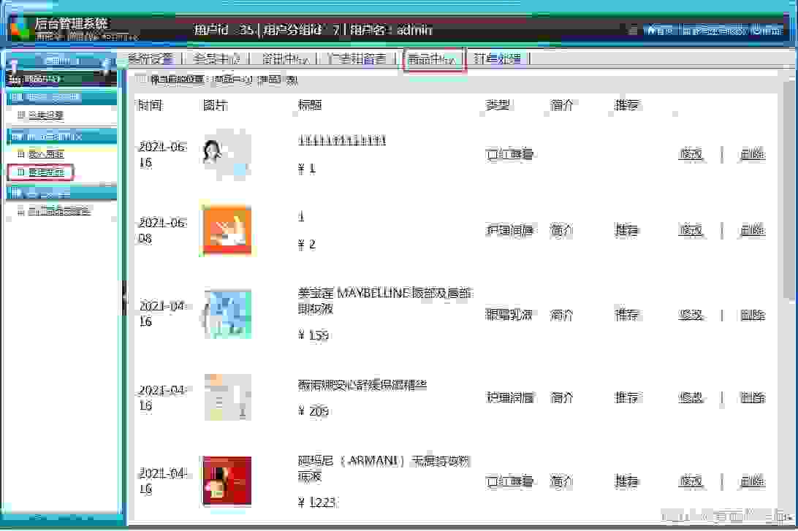Click the price ¥ 209

[x=313, y=411]
